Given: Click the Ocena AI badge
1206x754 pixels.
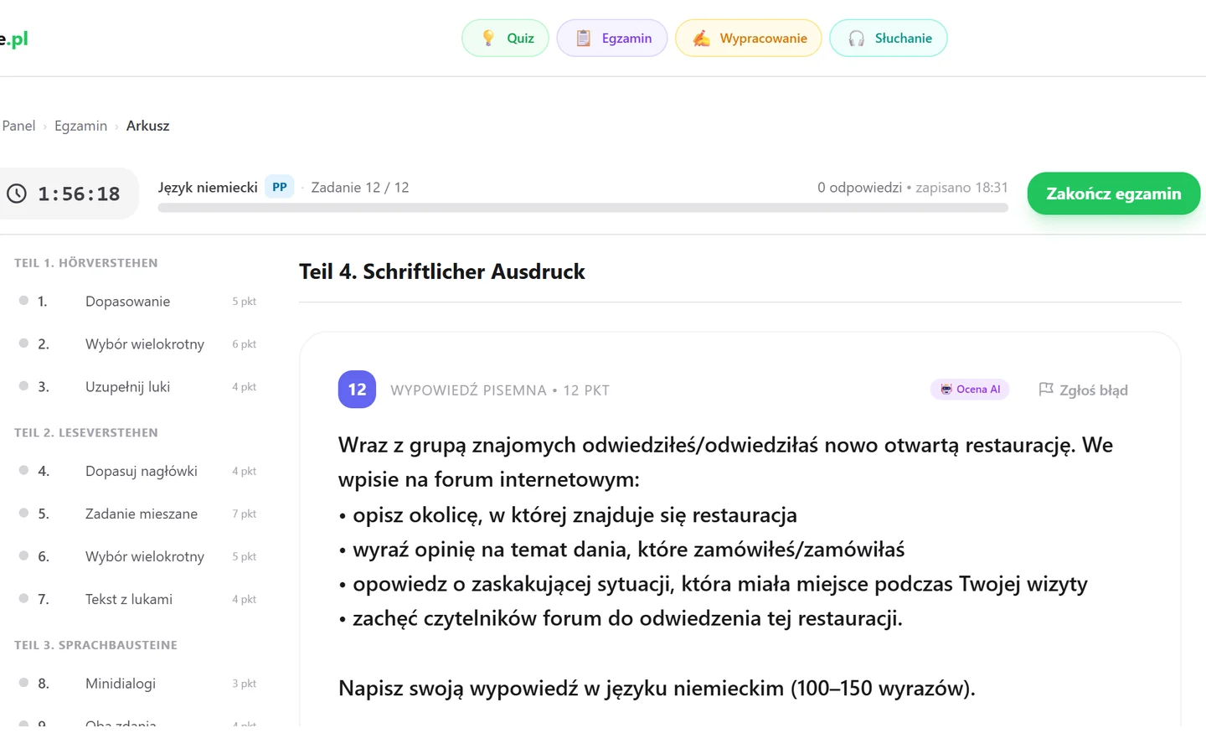Looking at the screenshot, I should tap(970, 390).
